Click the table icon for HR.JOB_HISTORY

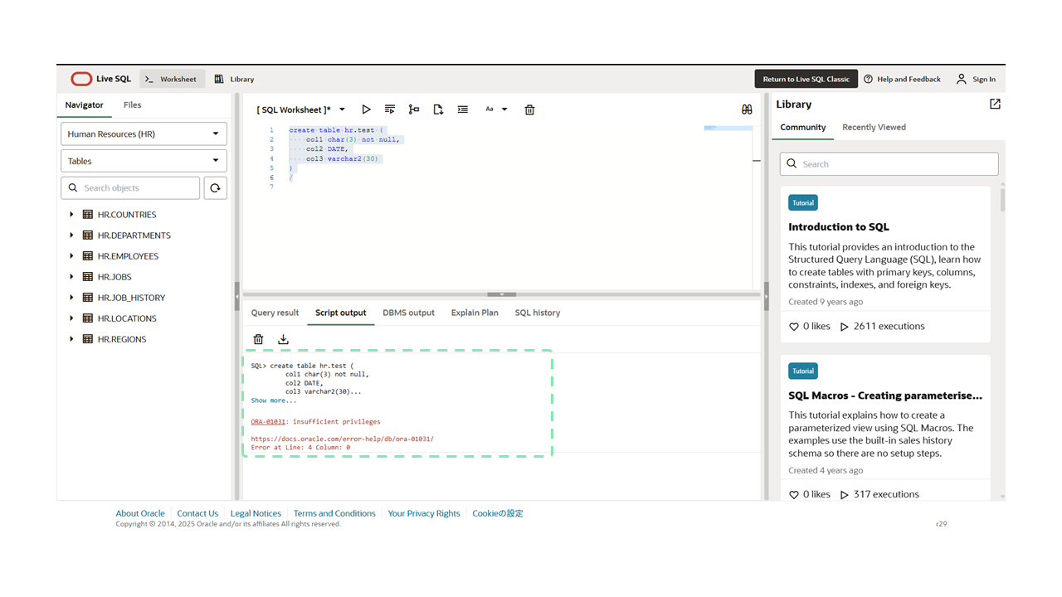tap(88, 298)
